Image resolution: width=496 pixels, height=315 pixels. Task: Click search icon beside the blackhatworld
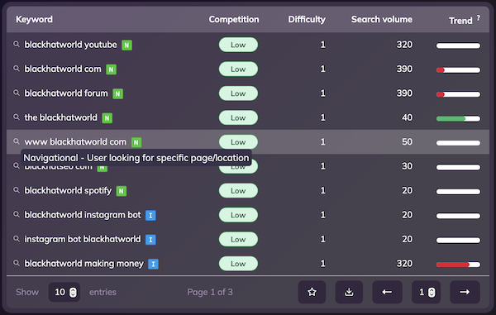(17, 117)
